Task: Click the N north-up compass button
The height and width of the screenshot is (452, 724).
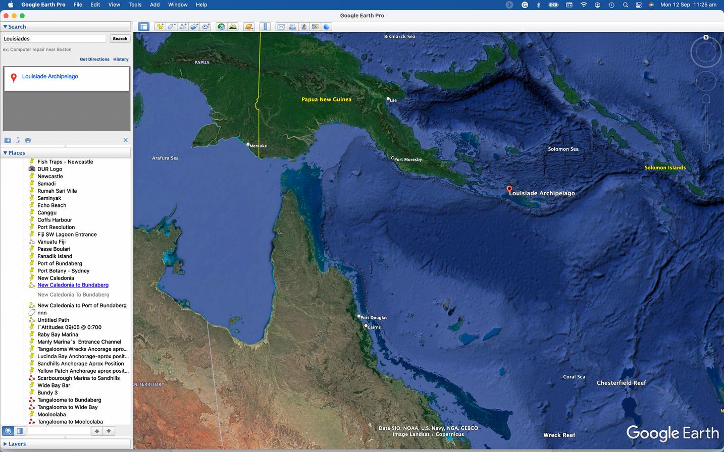Action: pos(706,37)
